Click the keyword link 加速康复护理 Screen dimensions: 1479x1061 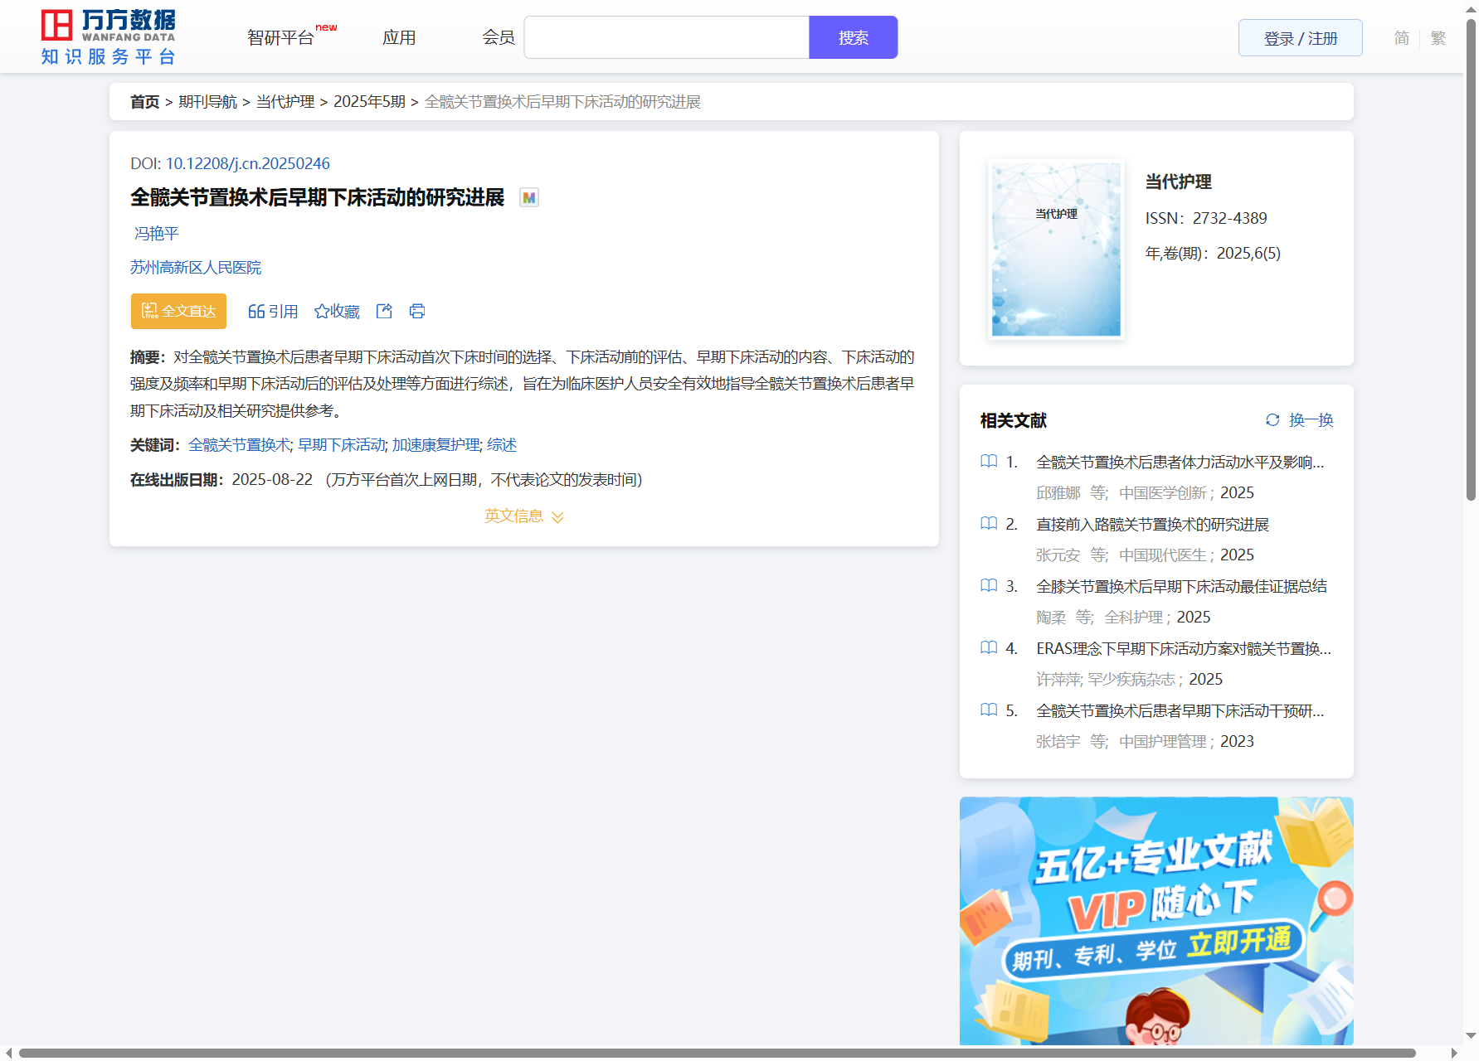pos(436,445)
